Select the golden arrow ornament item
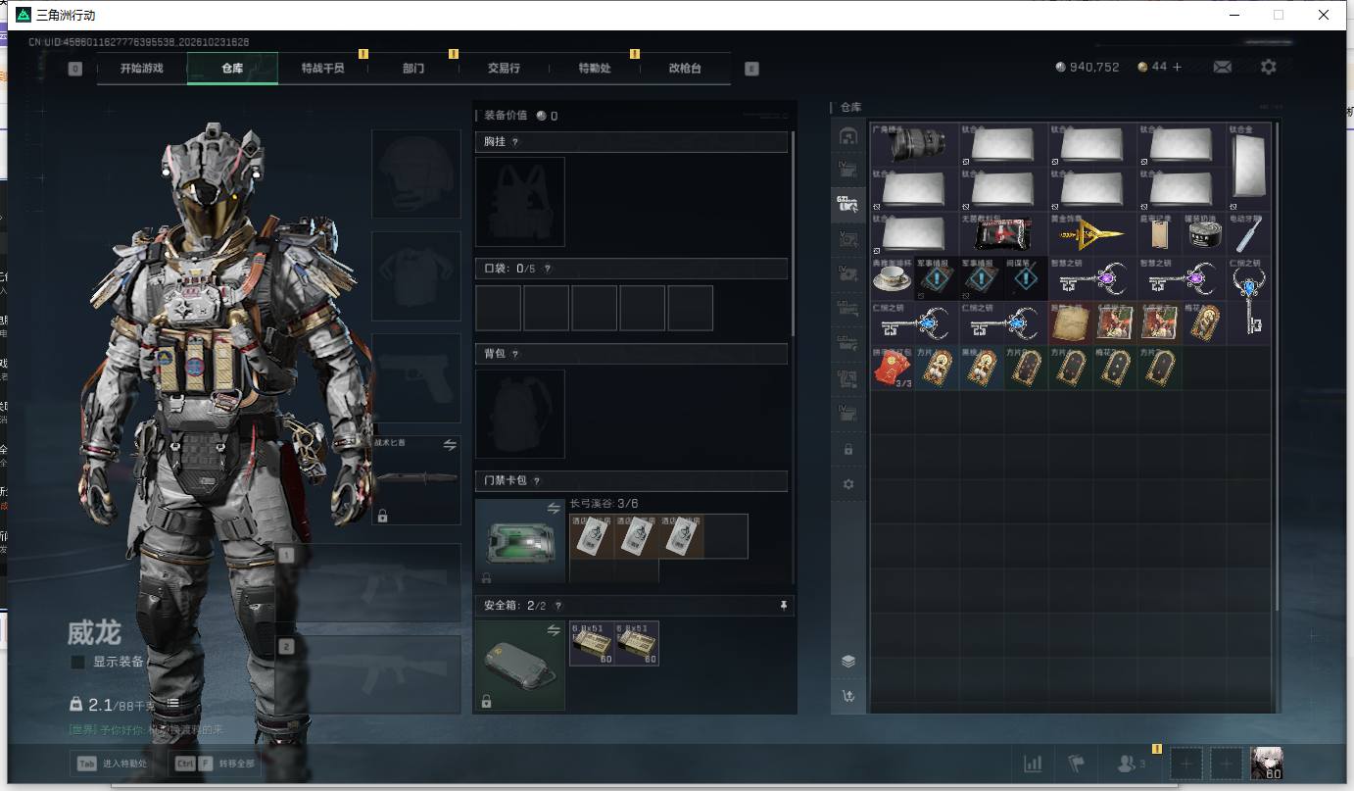The height and width of the screenshot is (791, 1354). pyautogui.click(x=1092, y=234)
